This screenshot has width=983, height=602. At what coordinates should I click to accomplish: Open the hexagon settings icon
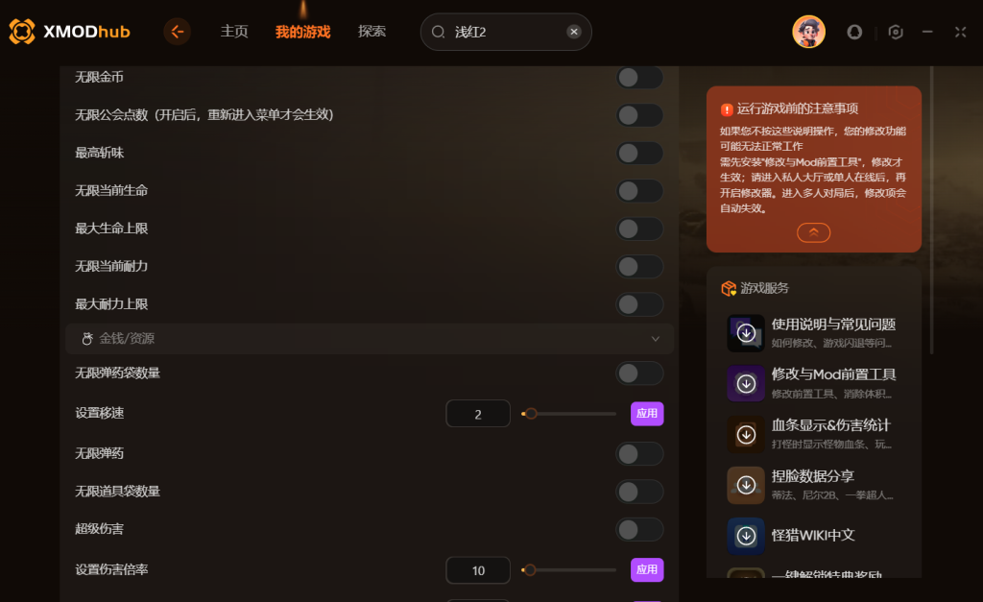(x=896, y=32)
